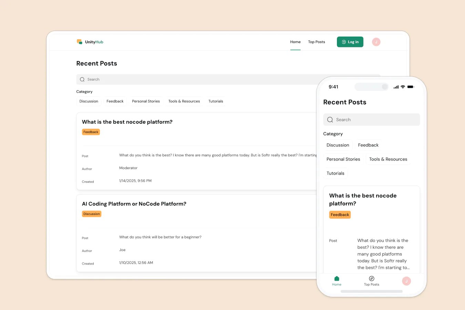Open the user avatar in desktop header
The width and height of the screenshot is (465, 310).
[x=376, y=42]
